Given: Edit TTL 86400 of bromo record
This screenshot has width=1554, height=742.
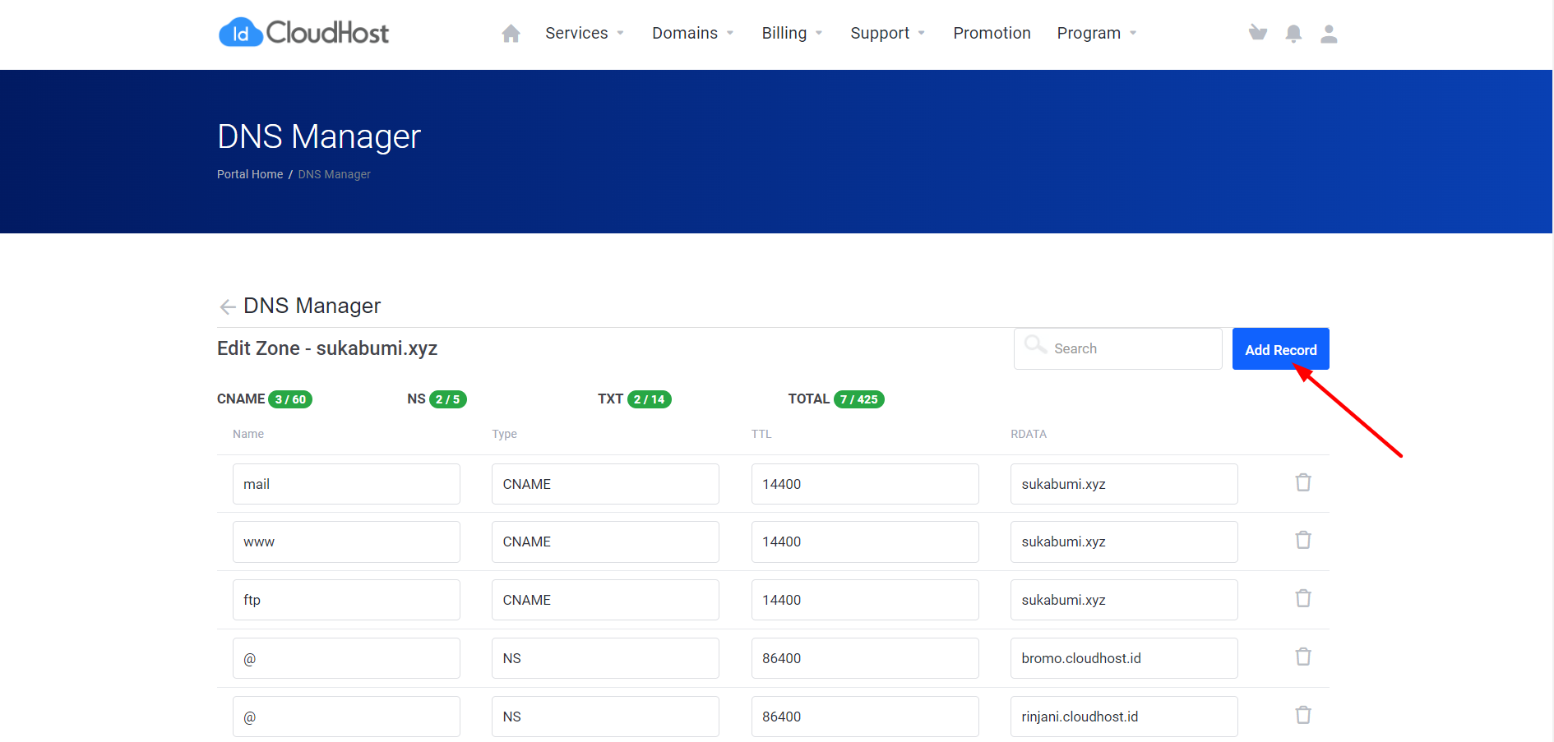Looking at the screenshot, I should (x=865, y=658).
